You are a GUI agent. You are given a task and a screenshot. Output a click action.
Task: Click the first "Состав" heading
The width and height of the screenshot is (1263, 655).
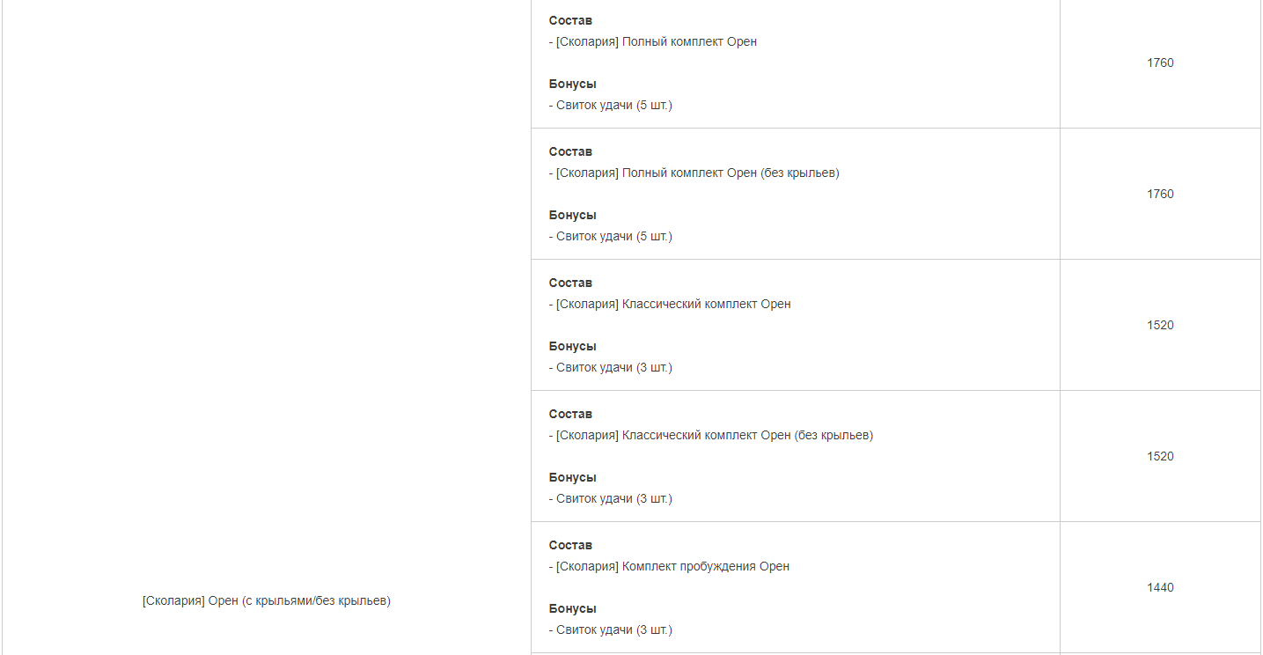point(570,20)
